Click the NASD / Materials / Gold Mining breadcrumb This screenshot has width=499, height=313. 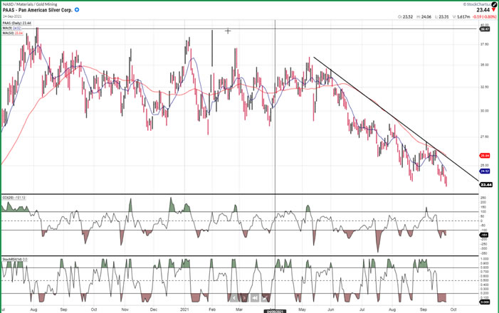[x=28, y=4]
